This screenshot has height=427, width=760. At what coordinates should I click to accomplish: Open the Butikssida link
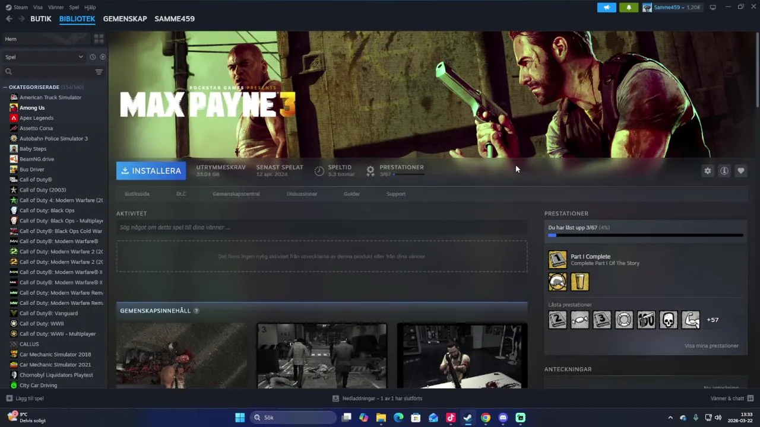pos(137,194)
